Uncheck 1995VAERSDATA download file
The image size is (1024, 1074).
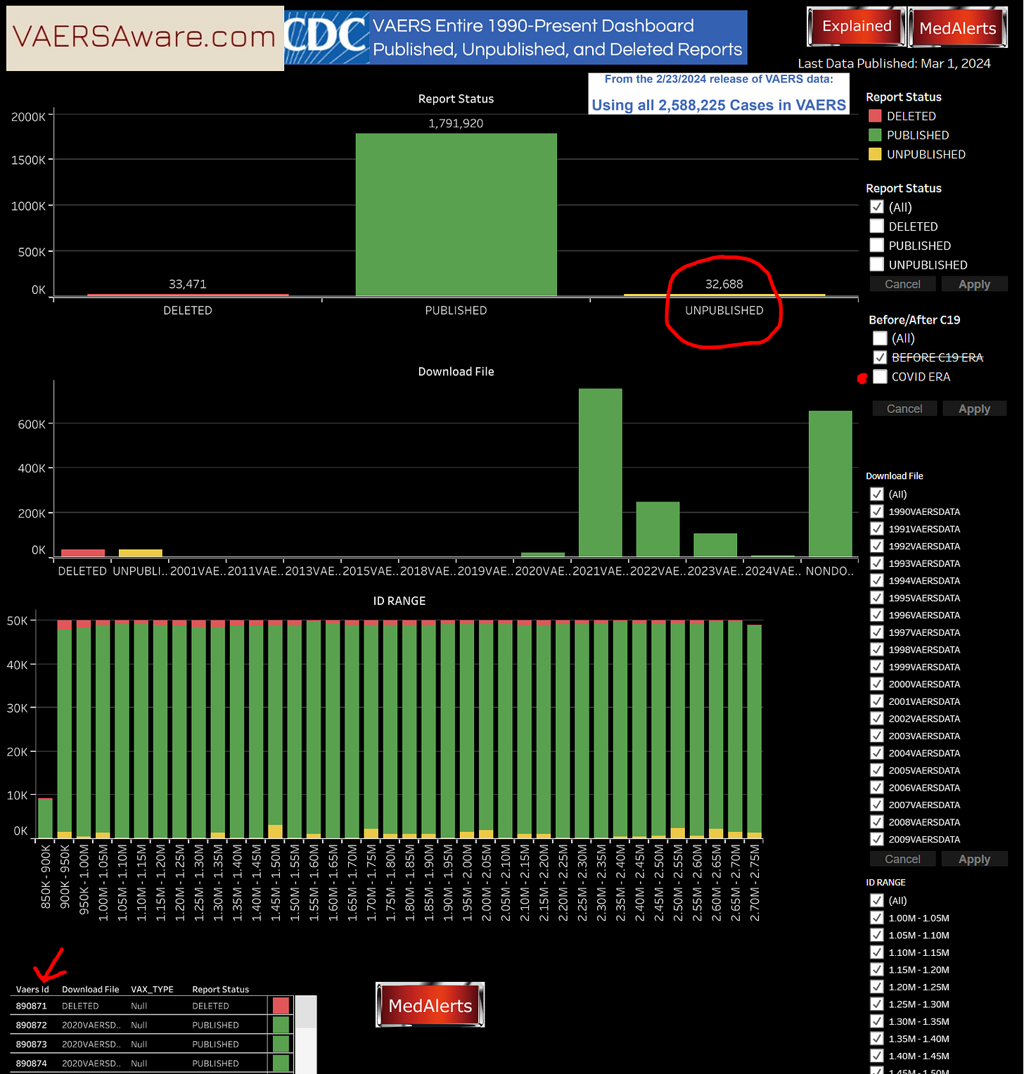pyautogui.click(x=876, y=598)
